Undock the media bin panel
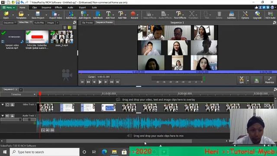Screen dimensions: 277x156 click(74, 23)
